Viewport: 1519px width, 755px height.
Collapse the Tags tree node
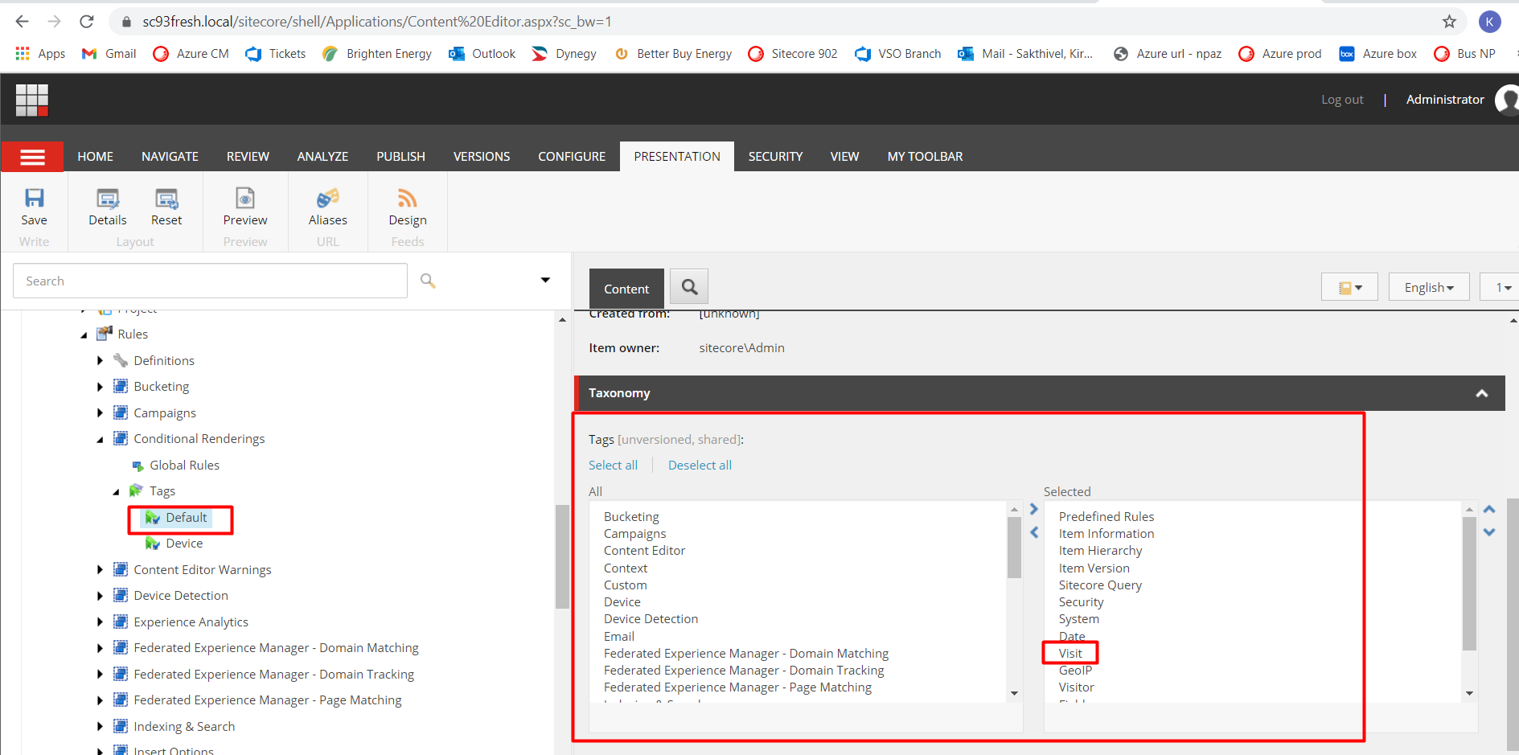116,491
